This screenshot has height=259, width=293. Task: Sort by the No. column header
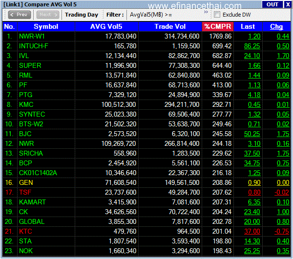pos(10,26)
